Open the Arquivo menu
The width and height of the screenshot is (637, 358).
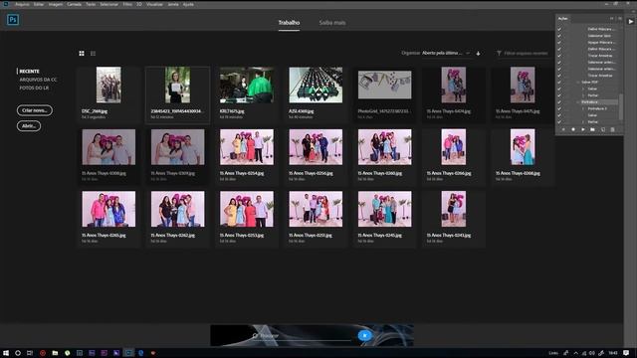22,4
